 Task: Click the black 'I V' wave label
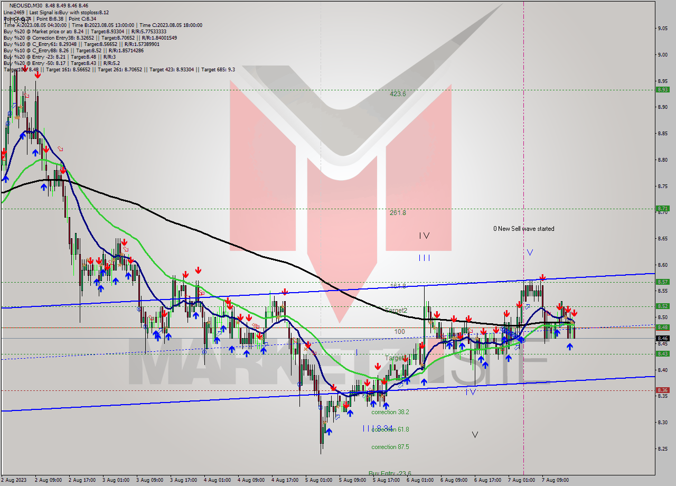click(x=424, y=236)
